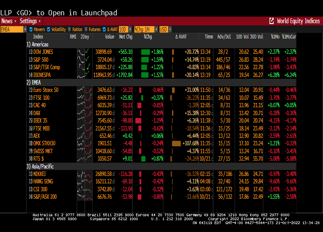Open the News menu
Screen dimensions: 323x232
[x=8, y=21]
